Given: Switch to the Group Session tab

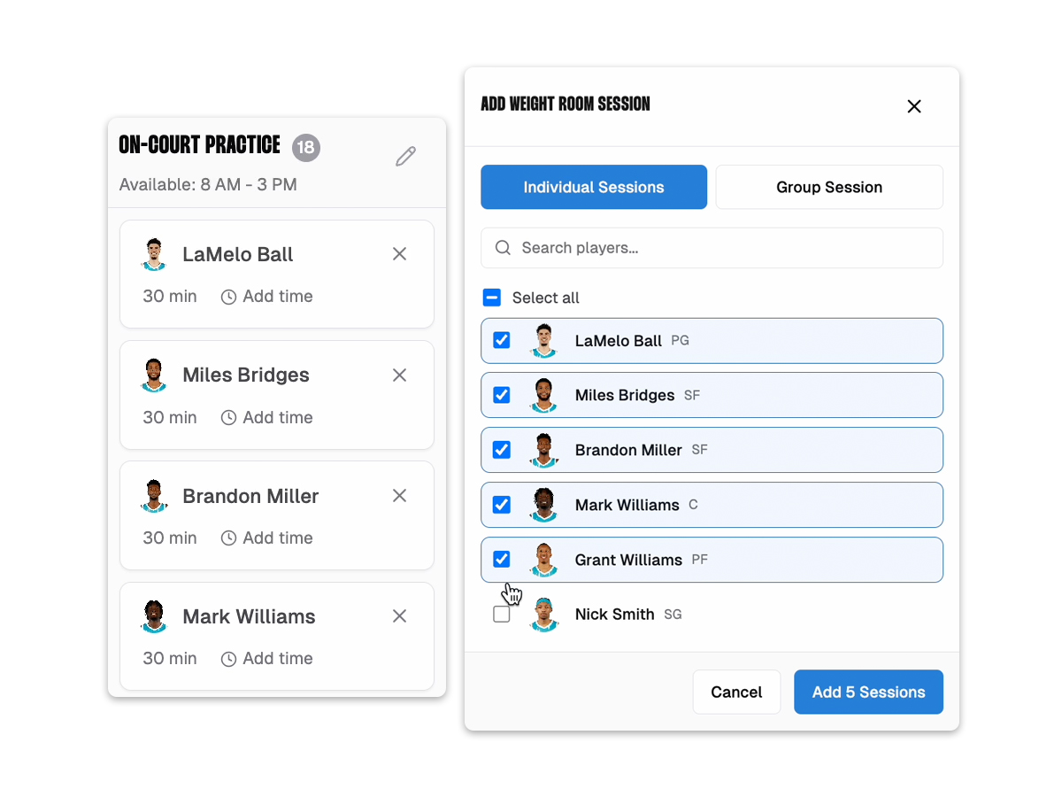Looking at the screenshot, I should 829,187.
